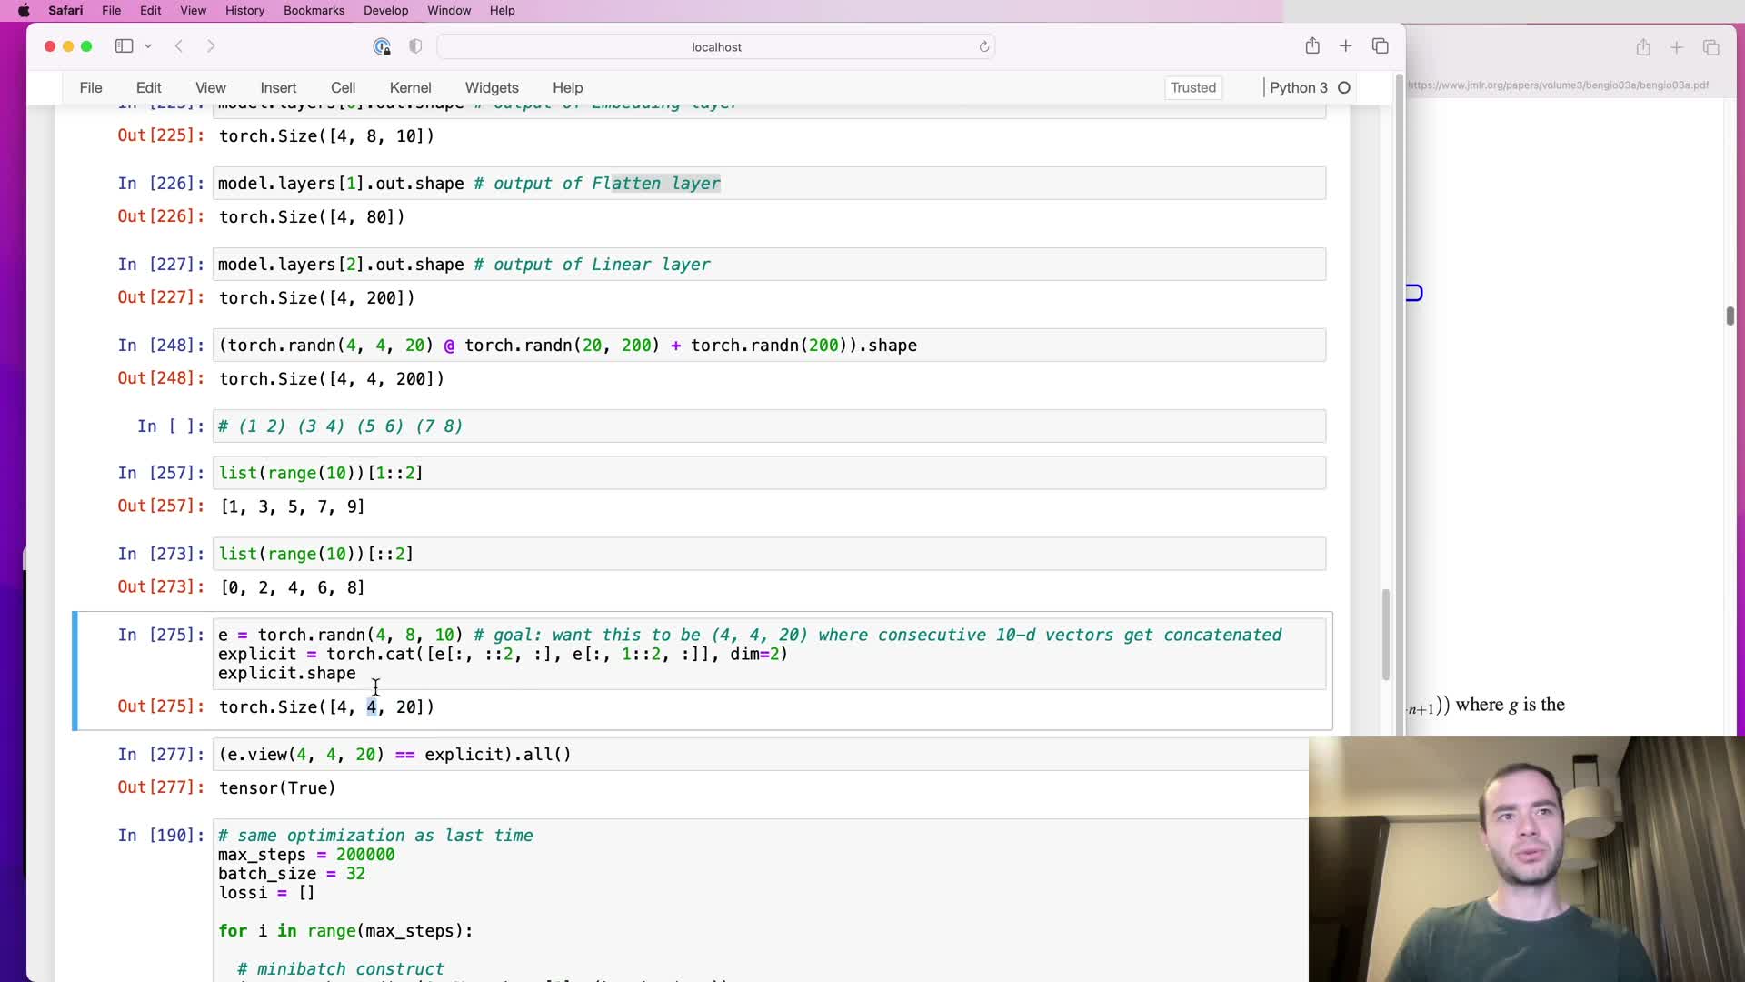Click the Apple menu icon
The image size is (1745, 982).
tap(24, 11)
